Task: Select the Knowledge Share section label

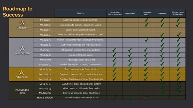Action: coord(22,91)
